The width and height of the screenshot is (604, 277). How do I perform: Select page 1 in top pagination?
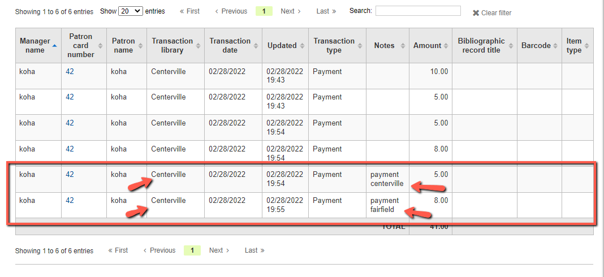point(263,11)
